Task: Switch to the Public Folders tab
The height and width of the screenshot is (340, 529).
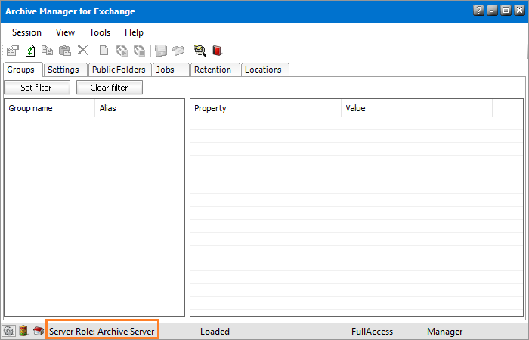Action: [119, 70]
